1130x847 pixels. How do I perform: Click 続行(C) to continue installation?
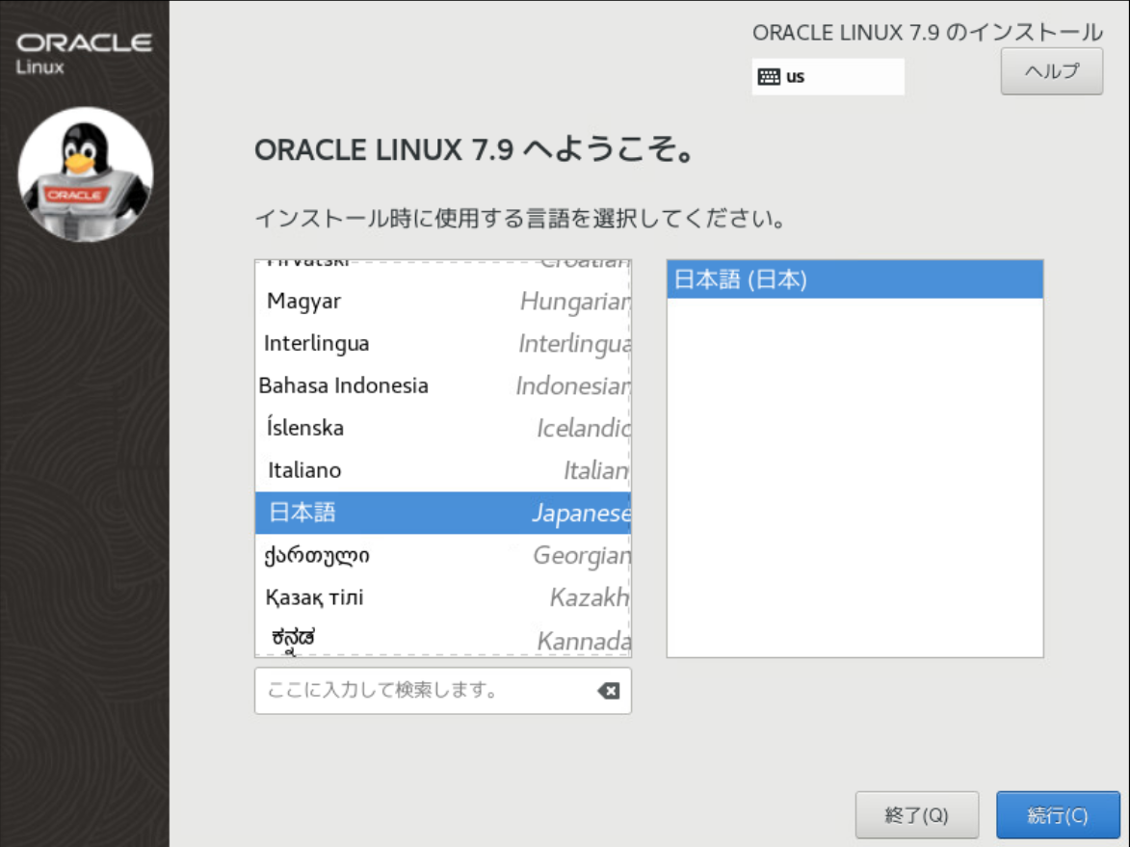[1057, 814]
